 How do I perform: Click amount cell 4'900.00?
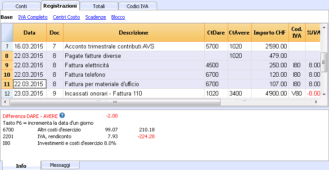[x=270, y=93]
